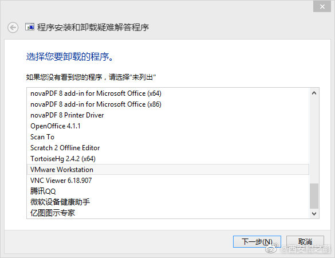Viewport: 335px width, 258px height.
Task: Click the back arrow icon
Action: click(13, 28)
